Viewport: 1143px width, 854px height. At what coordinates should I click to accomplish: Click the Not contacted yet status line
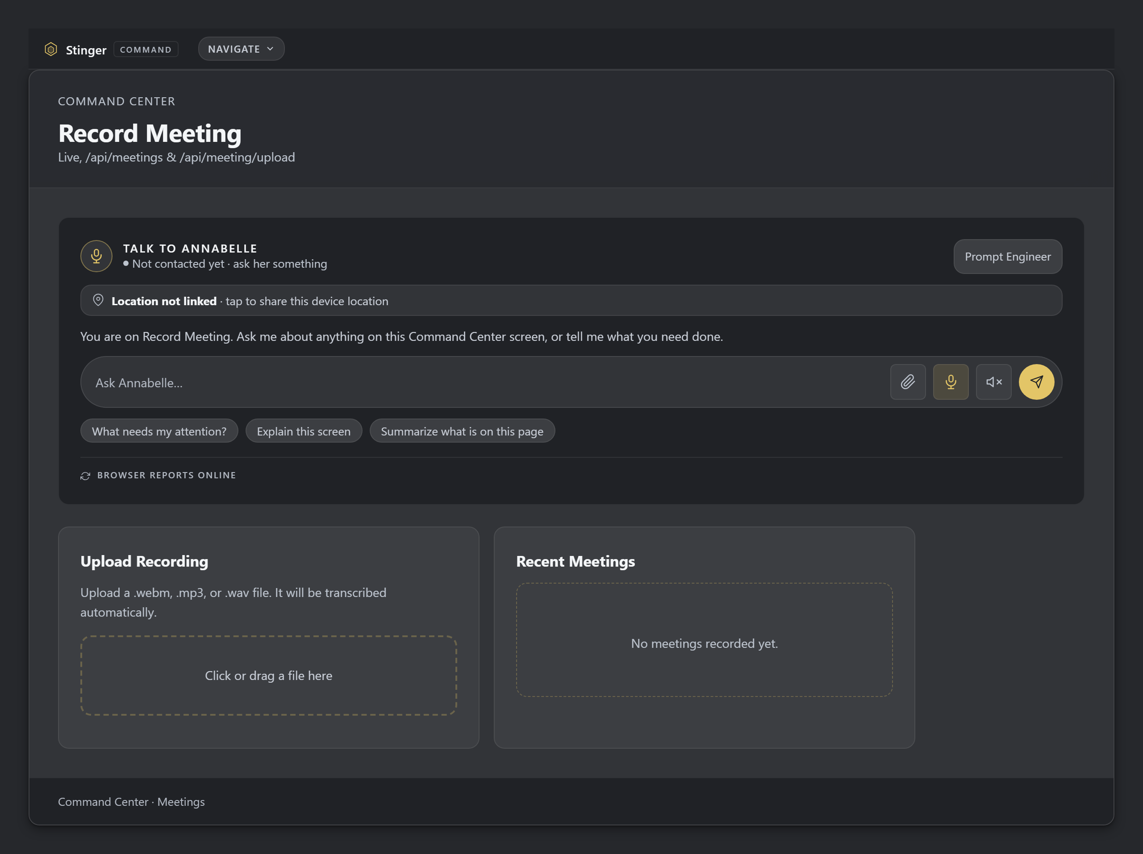pos(225,264)
